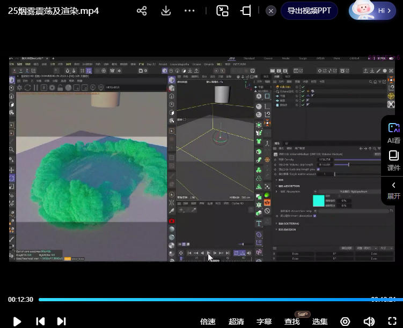Open the AI看 side panel
The height and width of the screenshot is (328, 403).
point(393,133)
